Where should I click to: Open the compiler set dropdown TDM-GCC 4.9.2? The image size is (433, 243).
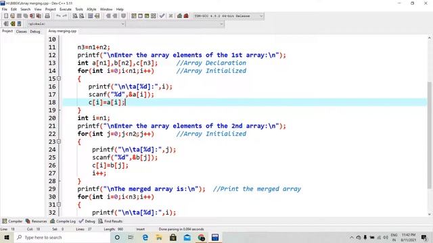[228, 16]
